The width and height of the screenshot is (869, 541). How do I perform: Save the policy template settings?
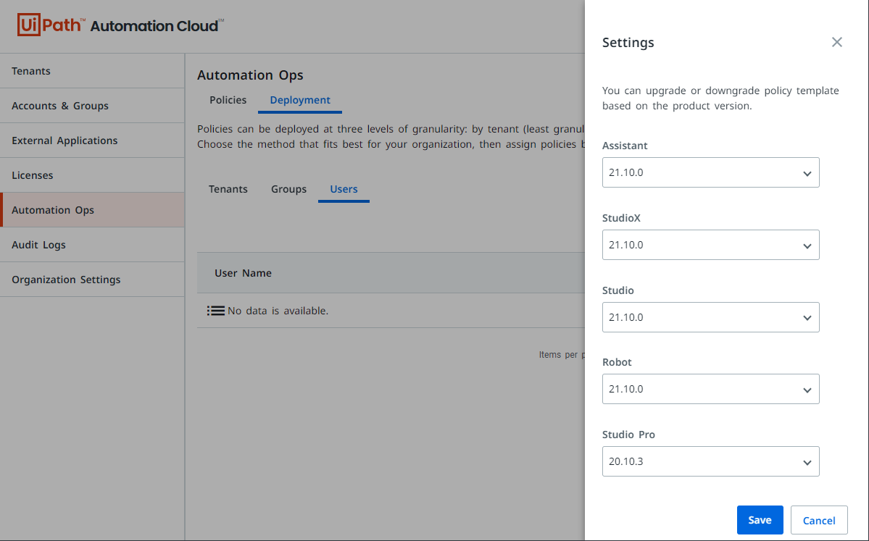[760, 520]
